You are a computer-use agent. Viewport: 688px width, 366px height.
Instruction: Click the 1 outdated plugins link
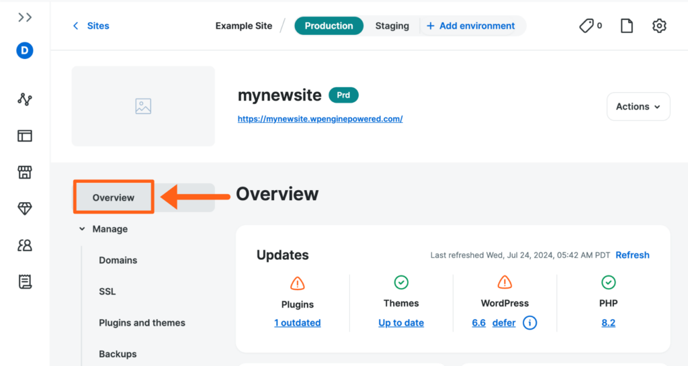point(298,323)
